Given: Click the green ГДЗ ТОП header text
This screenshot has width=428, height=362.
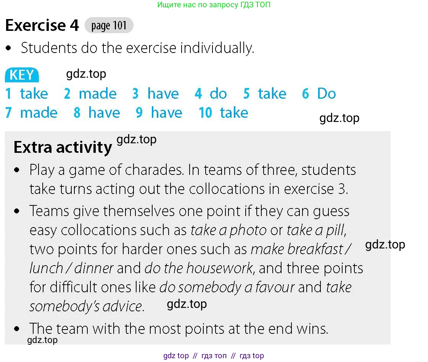Looking at the screenshot, I should pos(214,5).
